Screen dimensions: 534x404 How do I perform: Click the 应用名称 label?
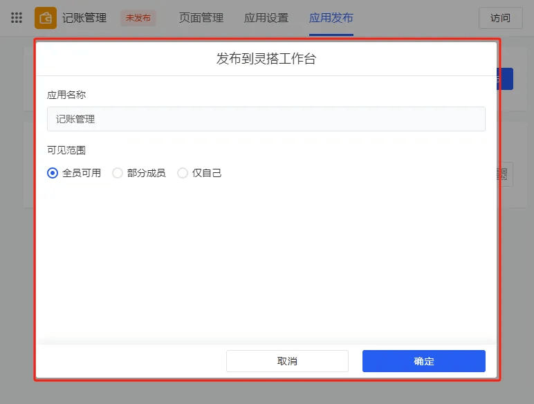click(x=66, y=95)
